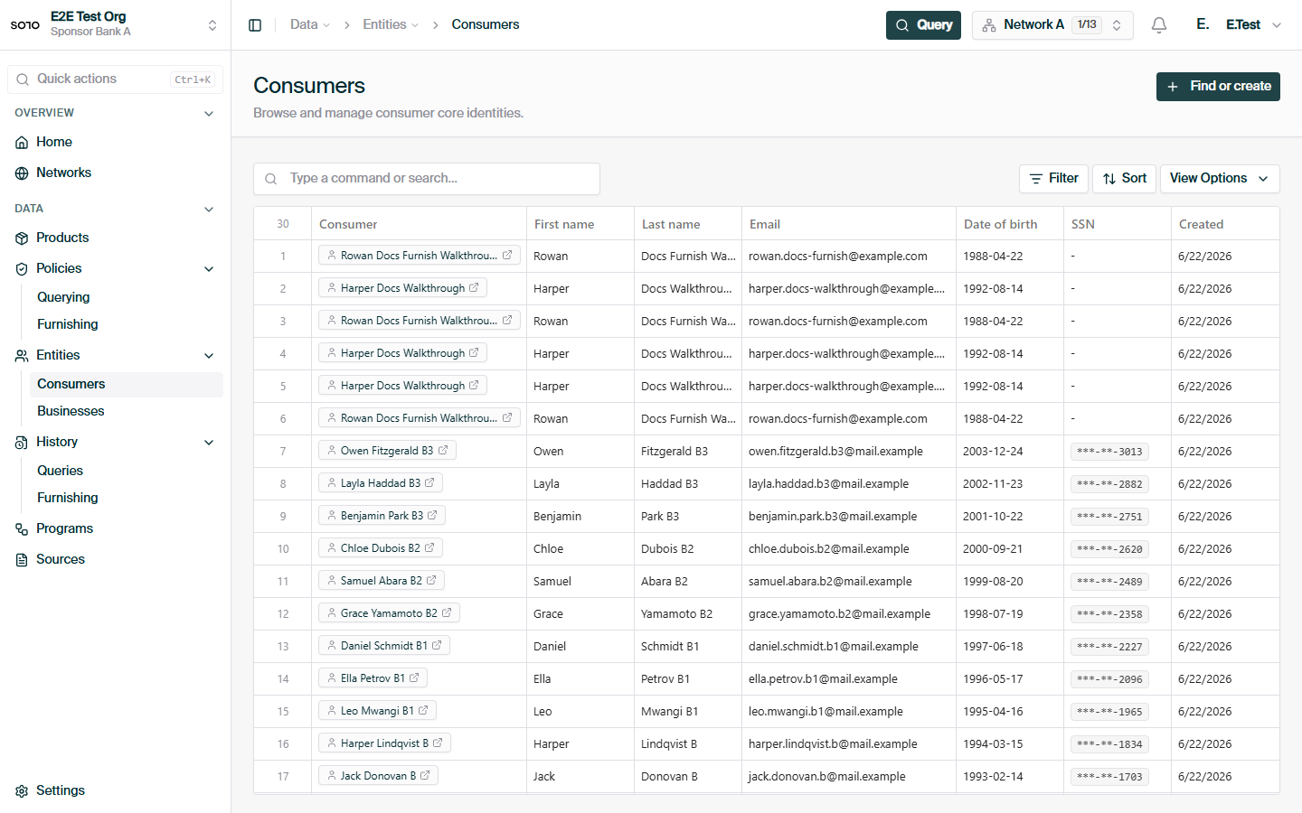Image resolution: width=1302 pixels, height=813 pixels.
Task: Open external link icon for Layla Haddad B3
Action: coord(429,482)
